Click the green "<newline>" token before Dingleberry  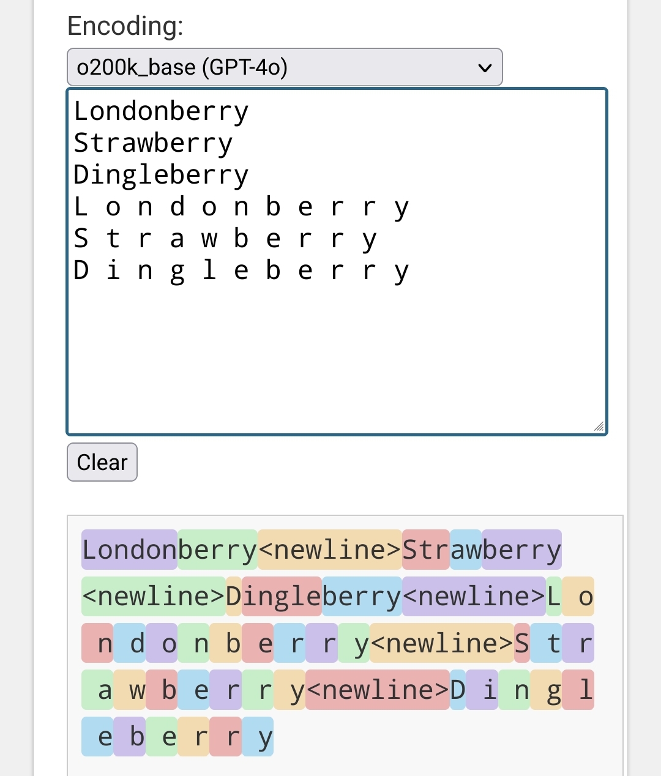[154, 596]
